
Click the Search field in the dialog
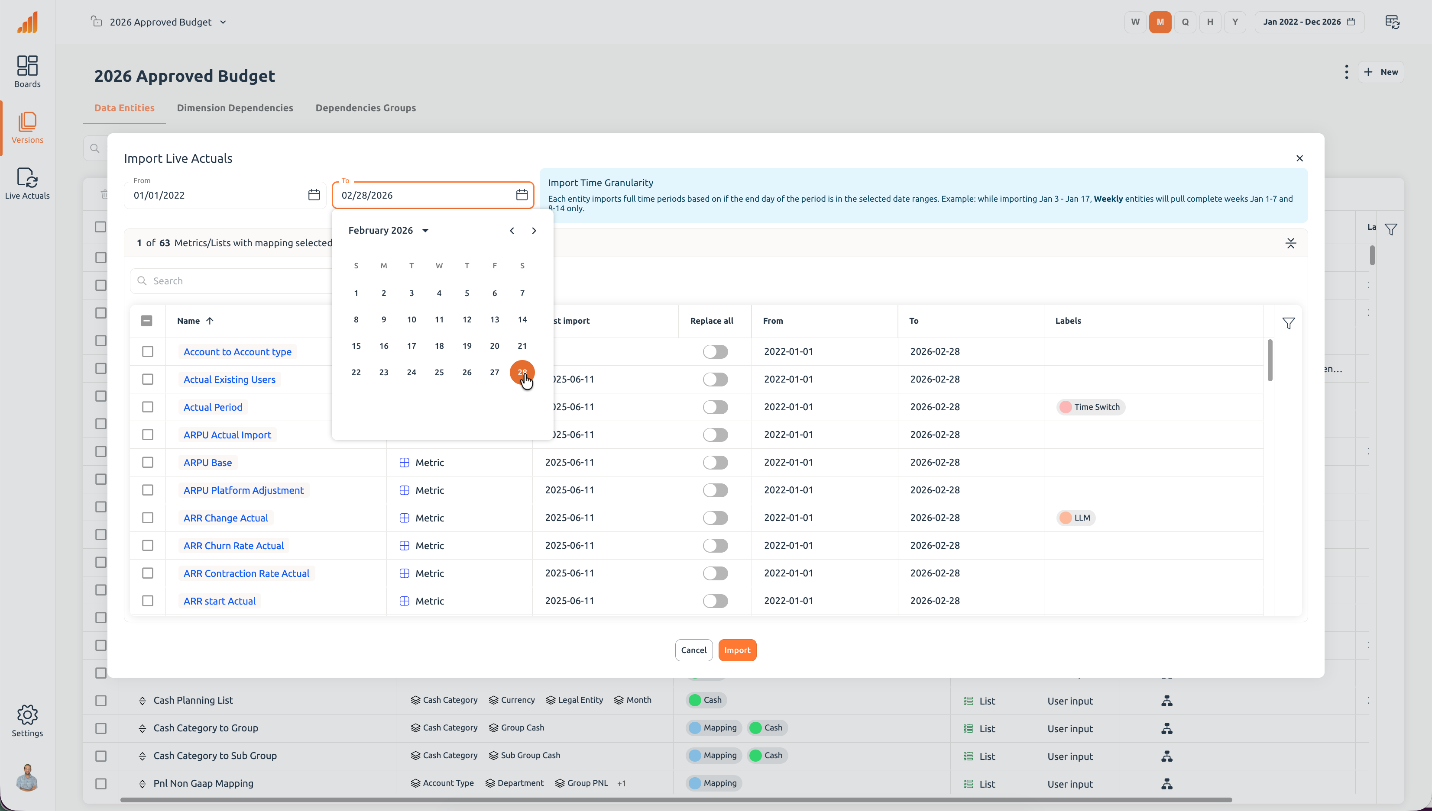(x=223, y=280)
